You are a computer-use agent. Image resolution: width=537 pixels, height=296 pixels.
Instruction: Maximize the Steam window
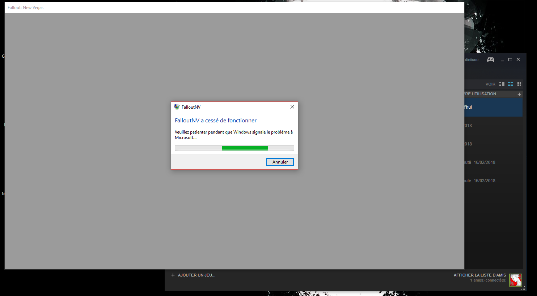click(x=510, y=60)
